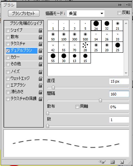This screenshot has width=133, height=166.
Task: Select hard round 24 brush tip
Action: [x=96, y=26]
